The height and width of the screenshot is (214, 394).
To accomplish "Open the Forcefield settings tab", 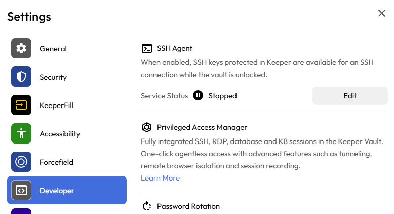I will (x=56, y=162).
